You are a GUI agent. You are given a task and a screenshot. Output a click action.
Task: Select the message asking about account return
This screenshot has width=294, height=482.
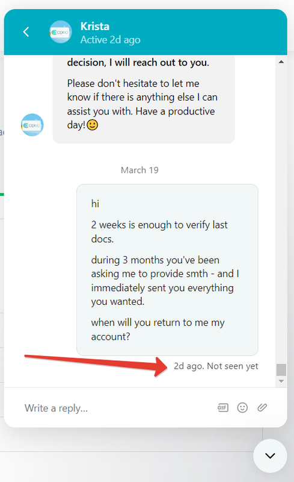point(158,330)
